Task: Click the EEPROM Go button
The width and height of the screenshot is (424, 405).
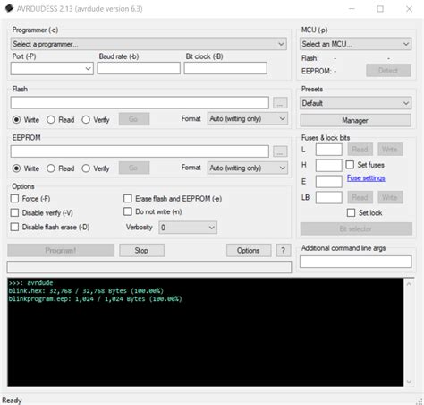Action: [x=134, y=168]
